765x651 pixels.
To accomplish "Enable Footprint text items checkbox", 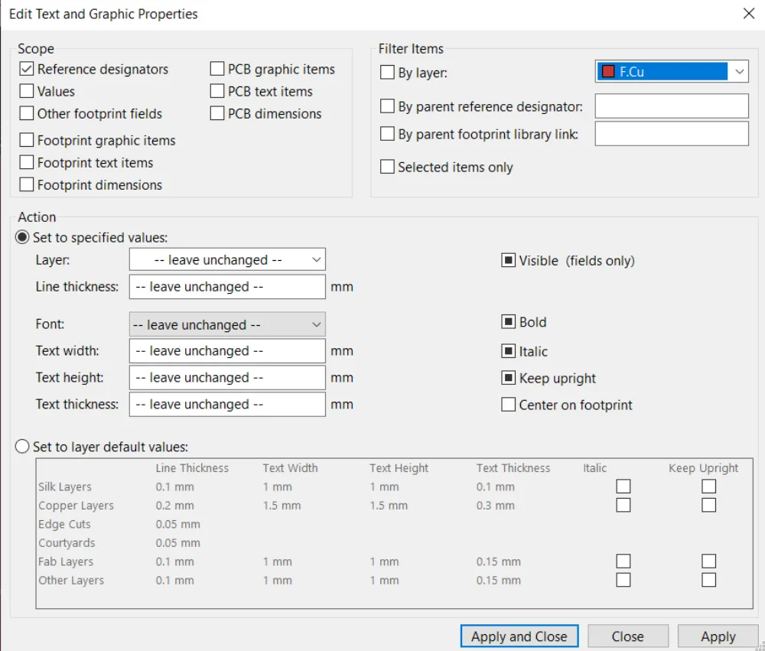I will (27, 163).
